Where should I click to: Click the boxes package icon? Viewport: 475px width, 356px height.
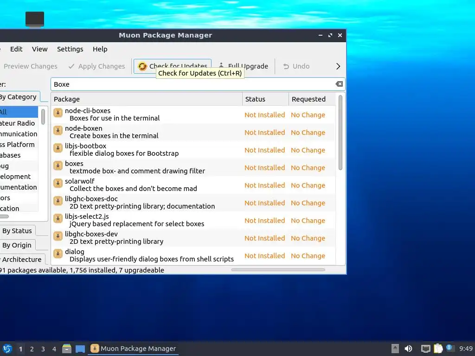tap(58, 165)
